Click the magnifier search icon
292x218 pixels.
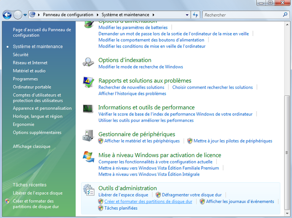(285, 14)
